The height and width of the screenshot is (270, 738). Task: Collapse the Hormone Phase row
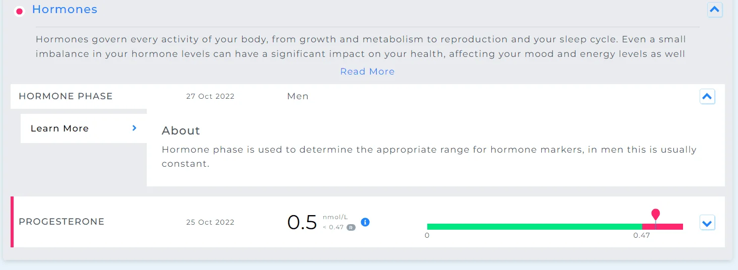point(707,96)
